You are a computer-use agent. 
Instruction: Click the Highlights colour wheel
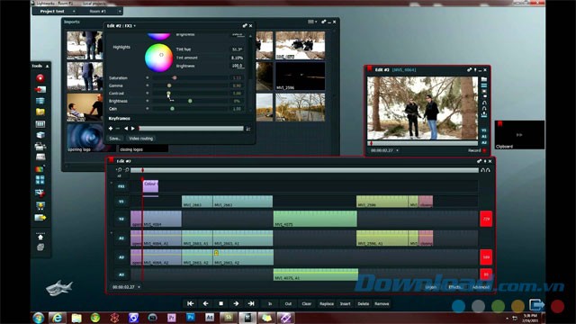click(x=158, y=58)
